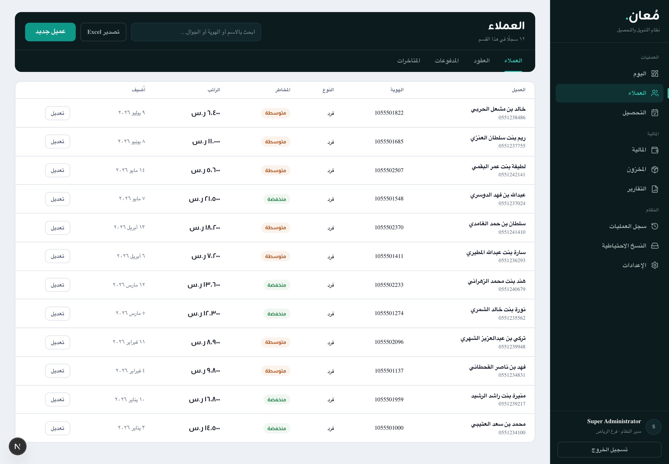The width and height of the screenshot is (669, 464).
Task: Click the التقارير report icon
Action: pos(655,189)
